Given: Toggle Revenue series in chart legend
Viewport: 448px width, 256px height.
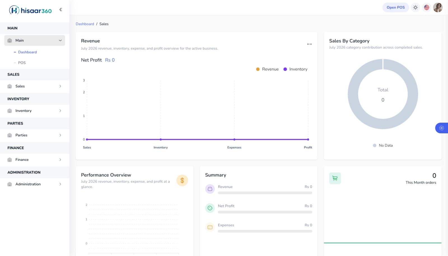Looking at the screenshot, I should (267, 69).
